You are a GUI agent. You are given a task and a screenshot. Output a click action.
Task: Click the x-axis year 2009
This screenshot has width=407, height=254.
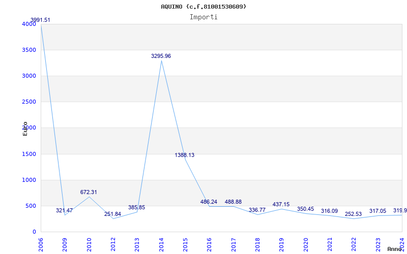tap(65, 245)
